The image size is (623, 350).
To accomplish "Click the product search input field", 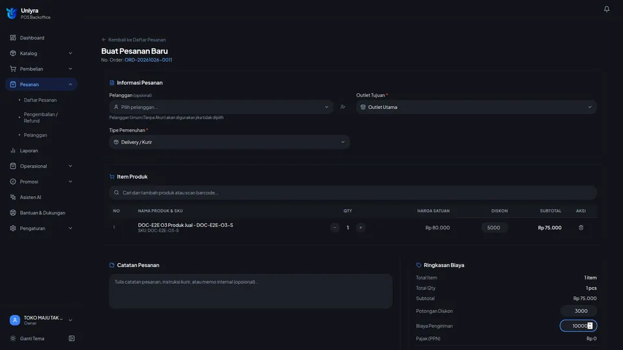I will point(353,192).
